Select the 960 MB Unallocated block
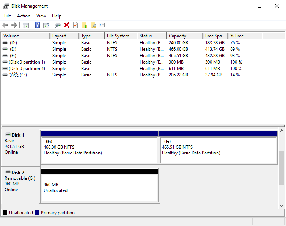The height and width of the screenshot is (226, 286). (100, 185)
